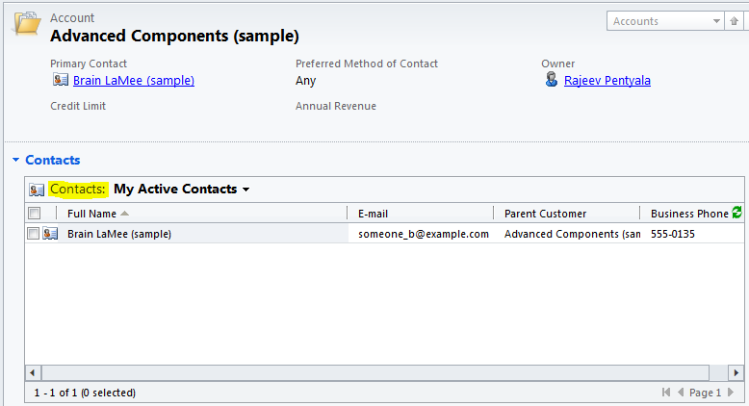Check the Brain LaMee (sample) row checkbox
The height and width of the screenshot is (406, 749).
pyautogui.click(x=35, y=234)
